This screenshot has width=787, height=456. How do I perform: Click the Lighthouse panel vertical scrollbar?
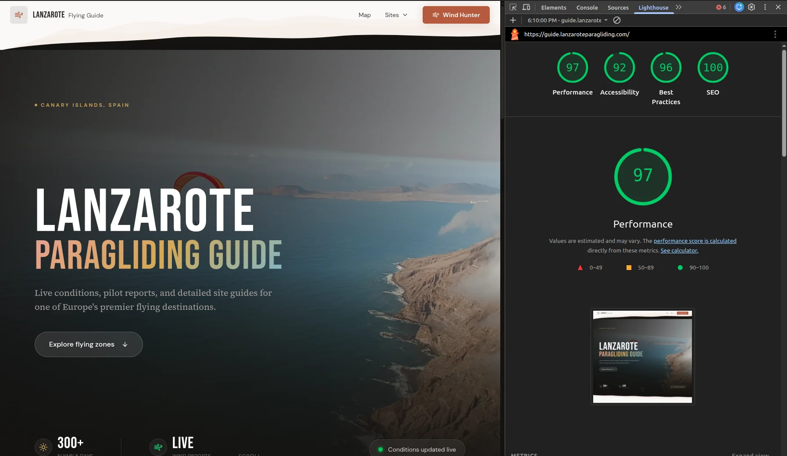tap(784, 103)
